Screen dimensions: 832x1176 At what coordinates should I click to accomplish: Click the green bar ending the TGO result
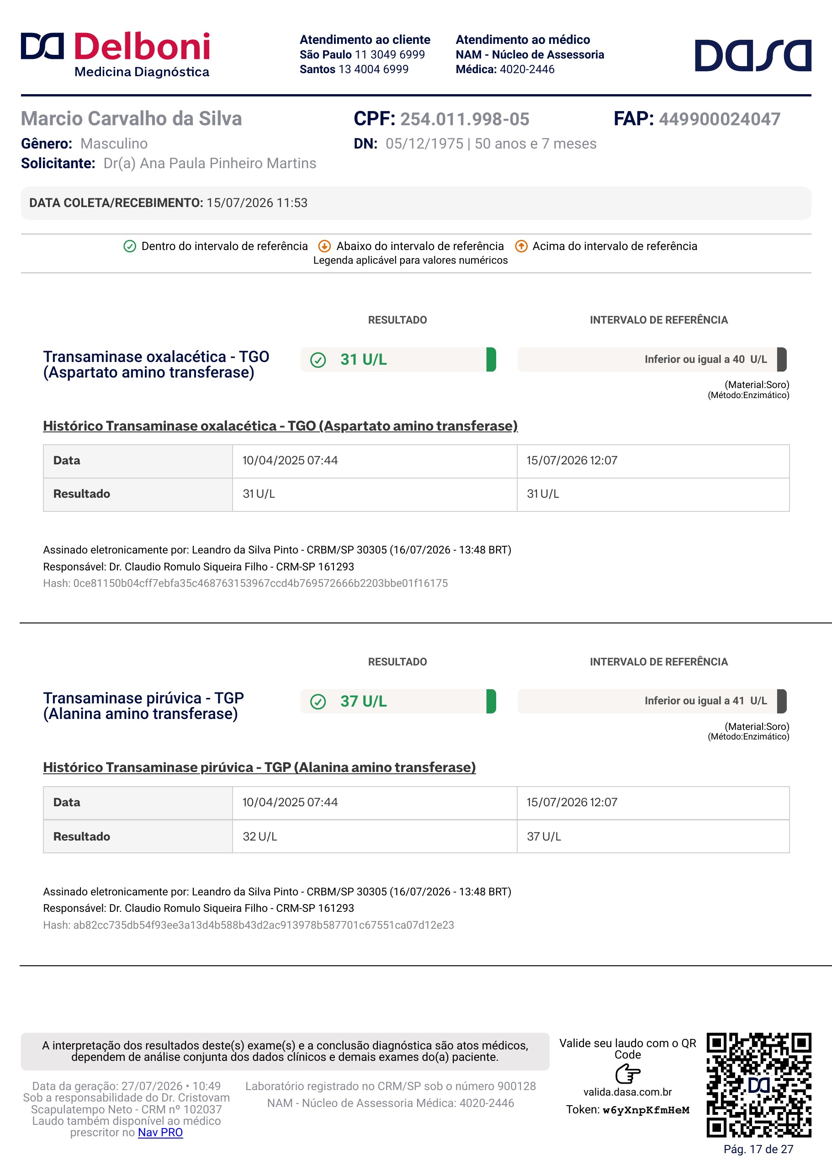coord(491,360)
